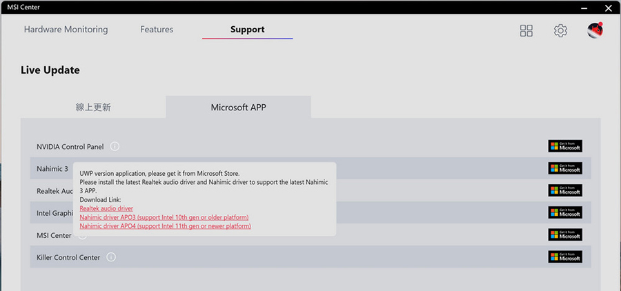Select the Nahimic 3 row label
The image size is (621, 291).
click(52, 169)
